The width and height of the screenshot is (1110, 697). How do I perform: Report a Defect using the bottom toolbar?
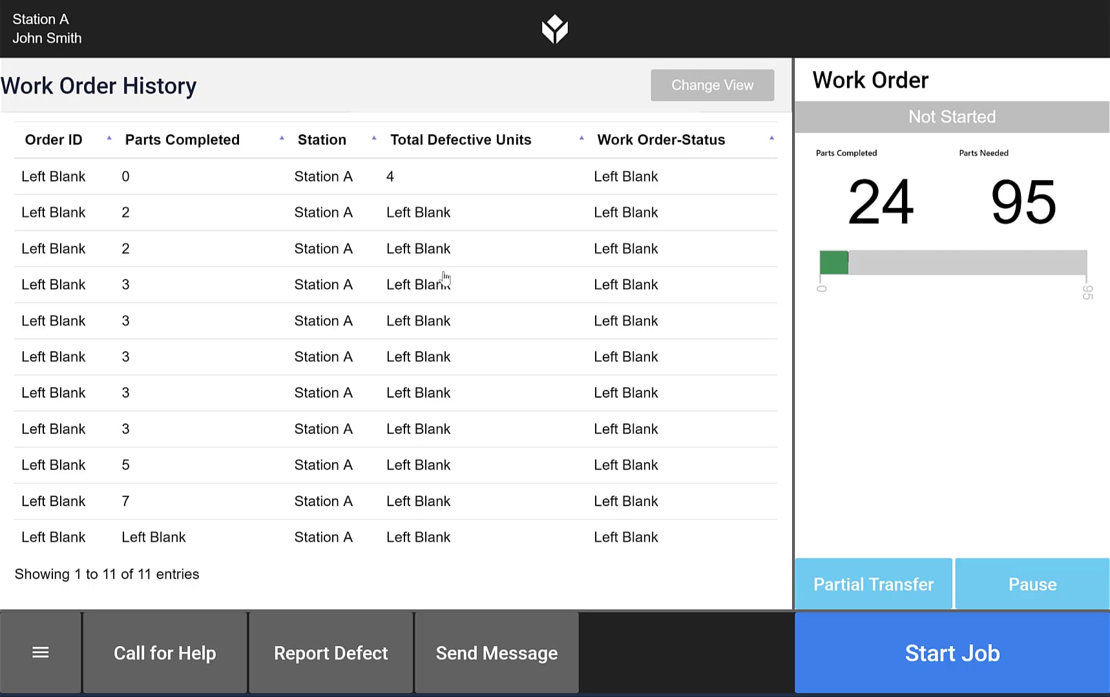pos(330,652)
